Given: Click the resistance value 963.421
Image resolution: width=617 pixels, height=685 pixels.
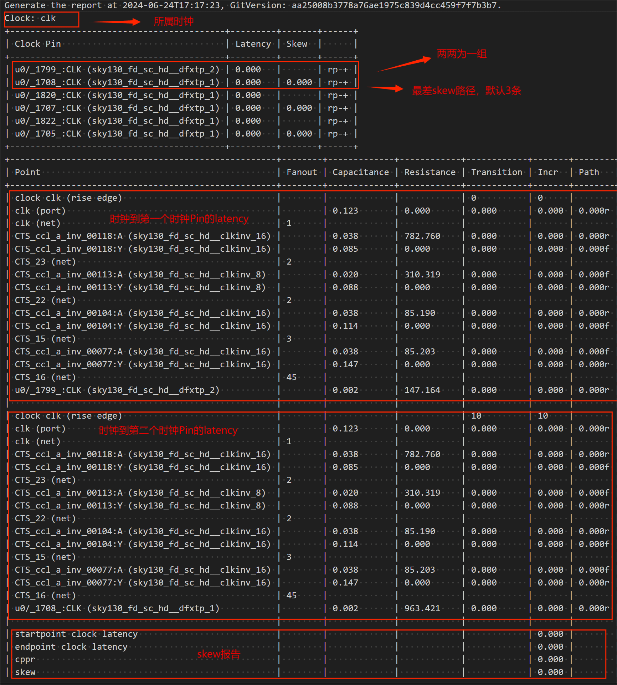Looking at the screenshot, I should (422, 608).
